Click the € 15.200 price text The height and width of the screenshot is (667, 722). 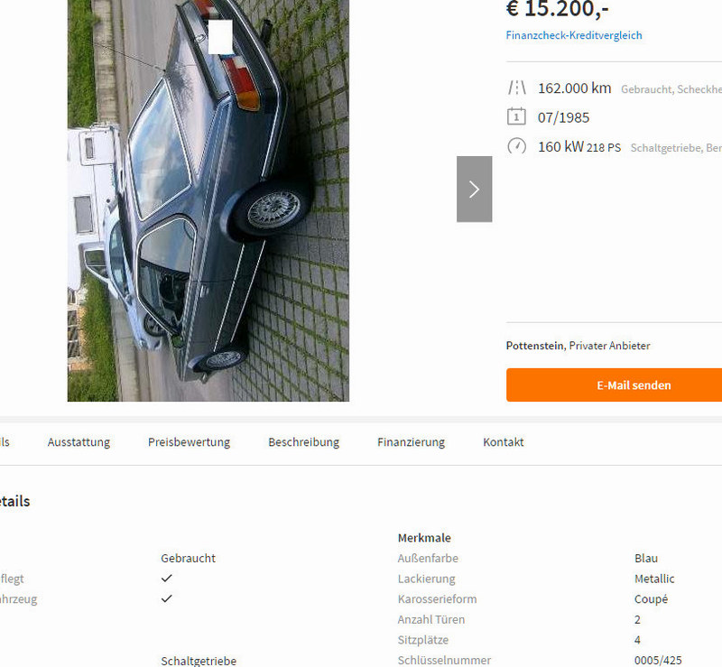557,9
